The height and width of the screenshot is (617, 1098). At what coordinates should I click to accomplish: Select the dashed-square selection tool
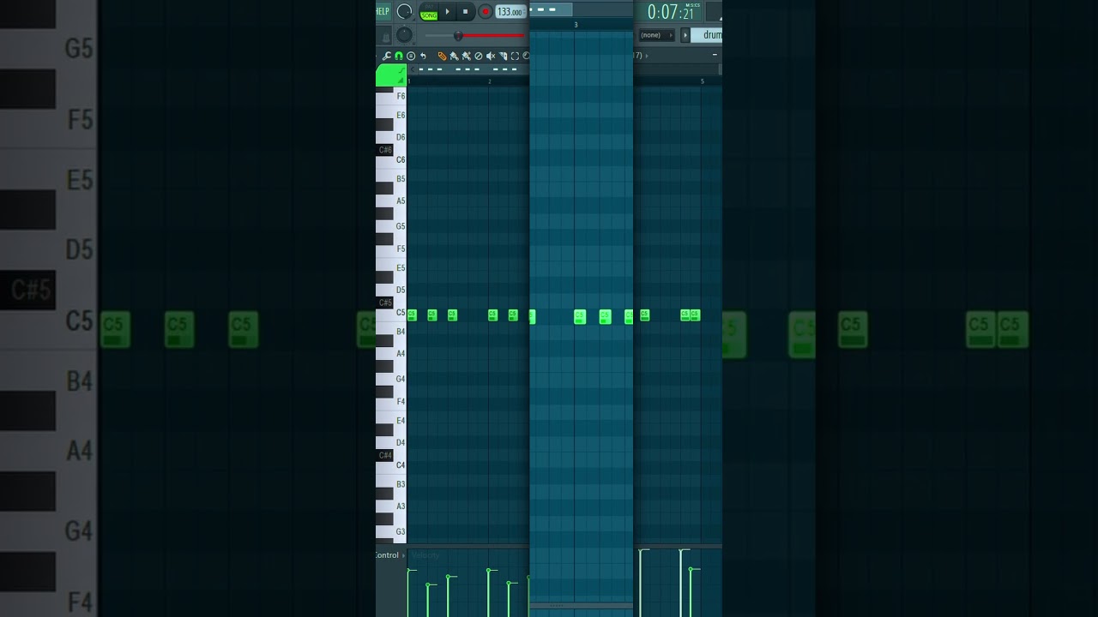pos(515,56)
